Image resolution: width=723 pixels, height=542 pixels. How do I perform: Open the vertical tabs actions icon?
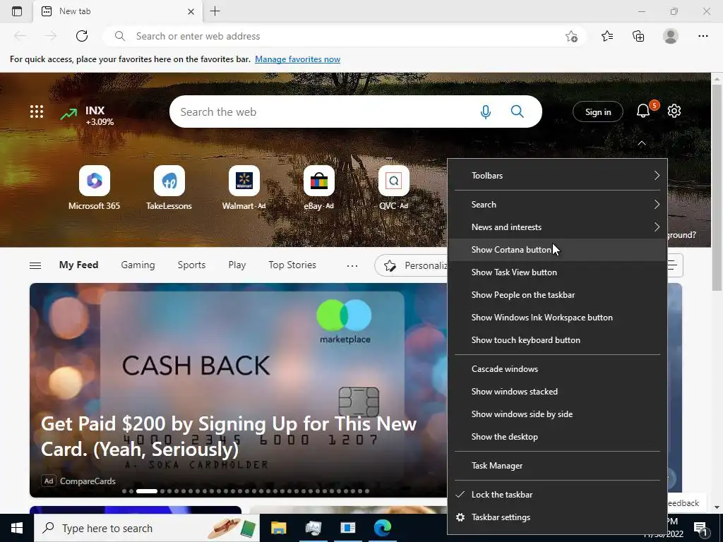17,11
